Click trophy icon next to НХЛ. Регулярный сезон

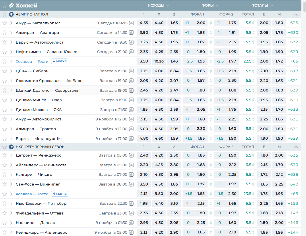(x=11, y=147)
